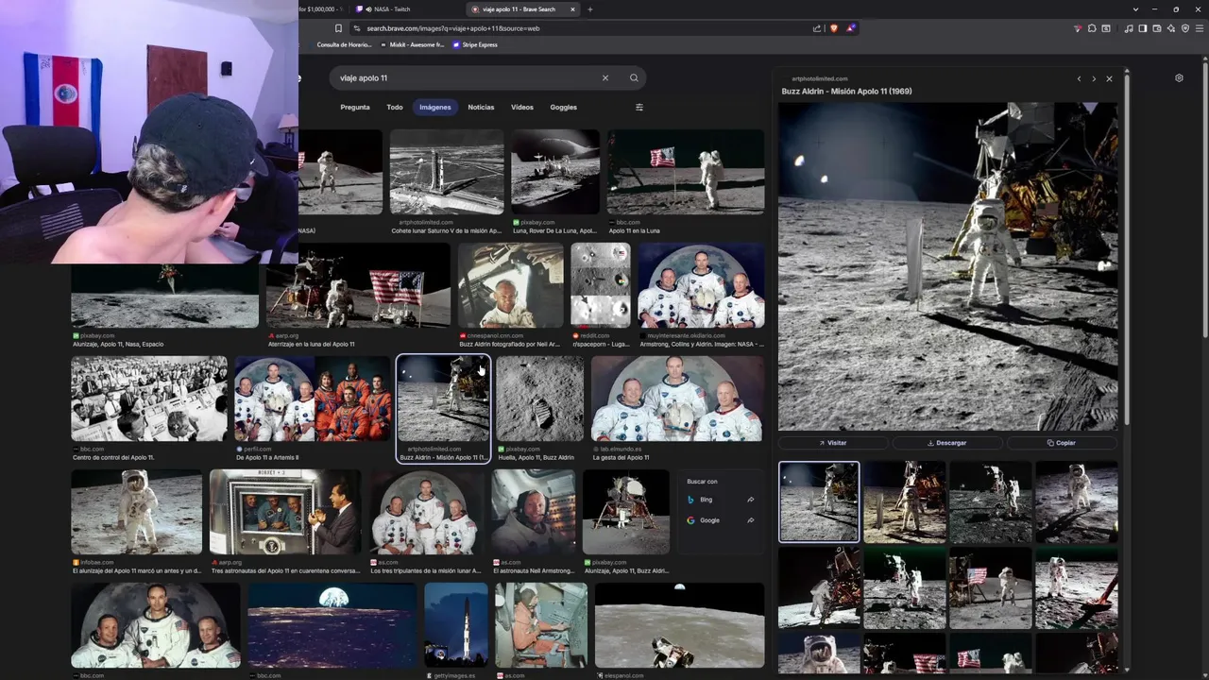The image size is (1209, 680).
Task: Open El astronauta Neil Armstrong image
Action: pyautogui.click(x=533, y=512)
